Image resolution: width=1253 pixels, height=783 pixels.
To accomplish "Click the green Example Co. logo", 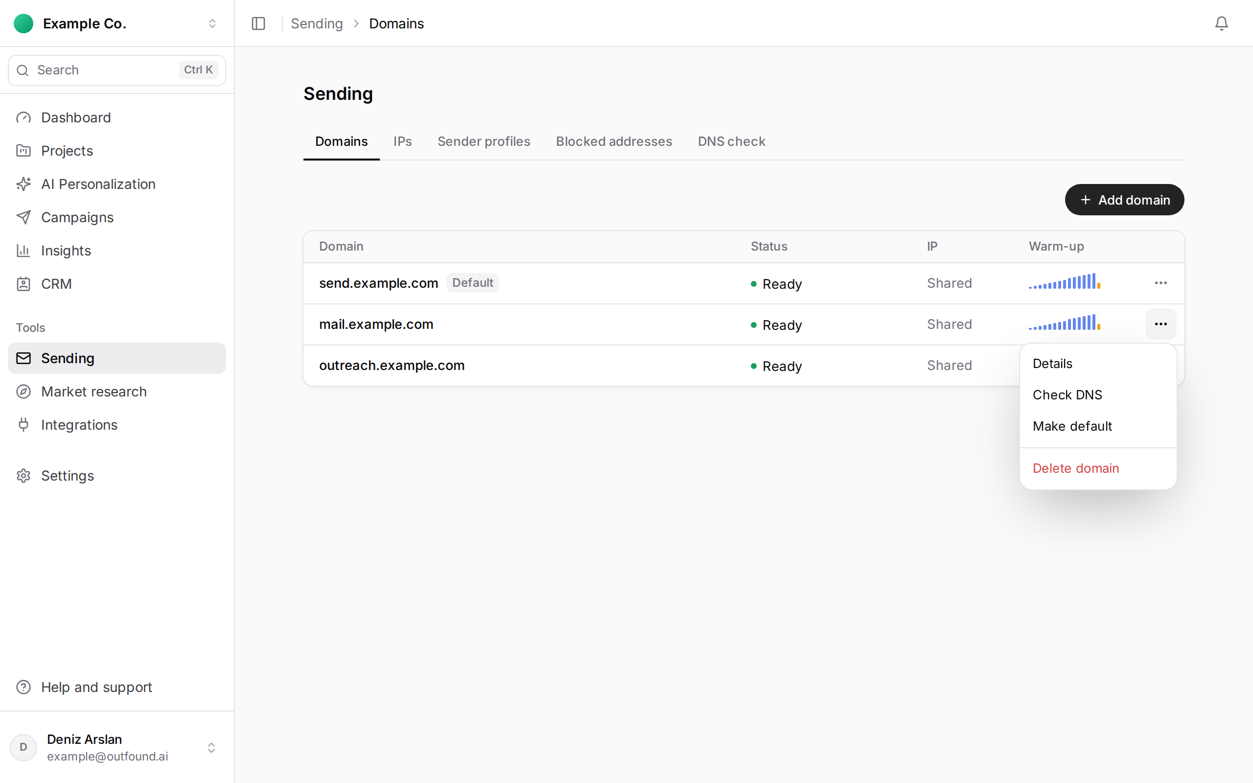I will (x=23, y=23).
